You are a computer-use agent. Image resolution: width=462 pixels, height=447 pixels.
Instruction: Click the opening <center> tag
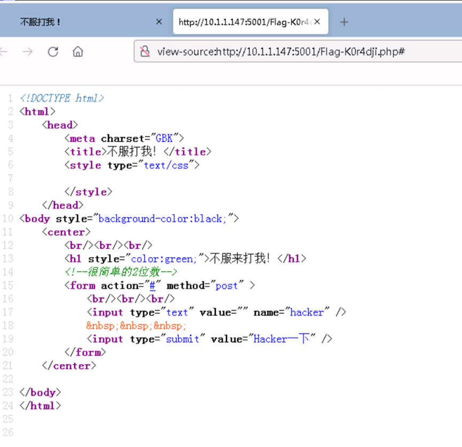66,232
